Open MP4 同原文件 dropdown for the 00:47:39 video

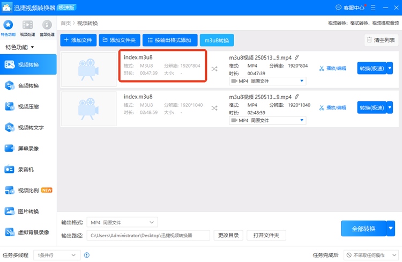(x=267, y=81)
